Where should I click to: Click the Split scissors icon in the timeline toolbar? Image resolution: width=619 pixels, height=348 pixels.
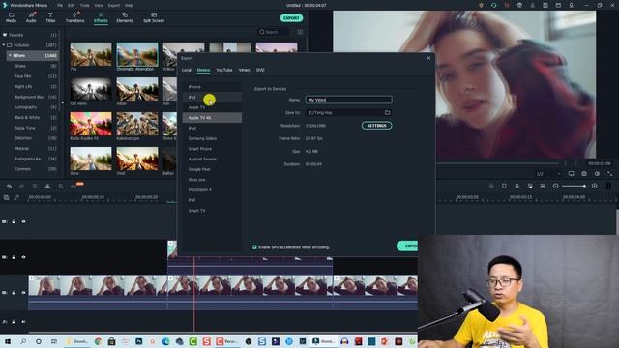pos(47,186)
